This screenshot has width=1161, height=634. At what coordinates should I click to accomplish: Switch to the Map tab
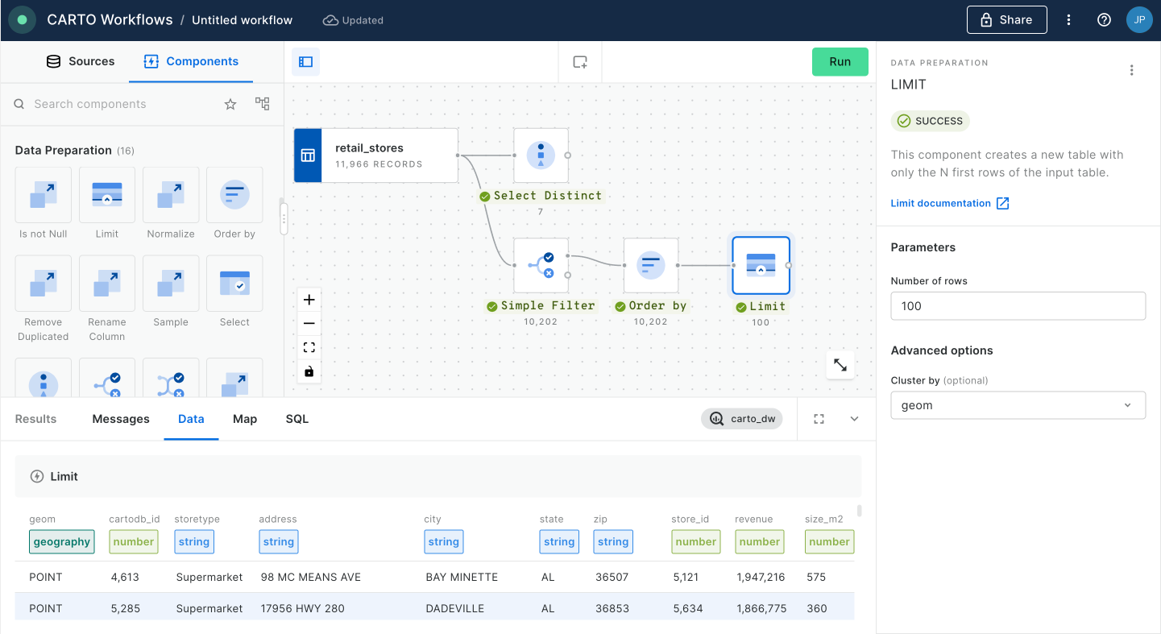[245, 419]
